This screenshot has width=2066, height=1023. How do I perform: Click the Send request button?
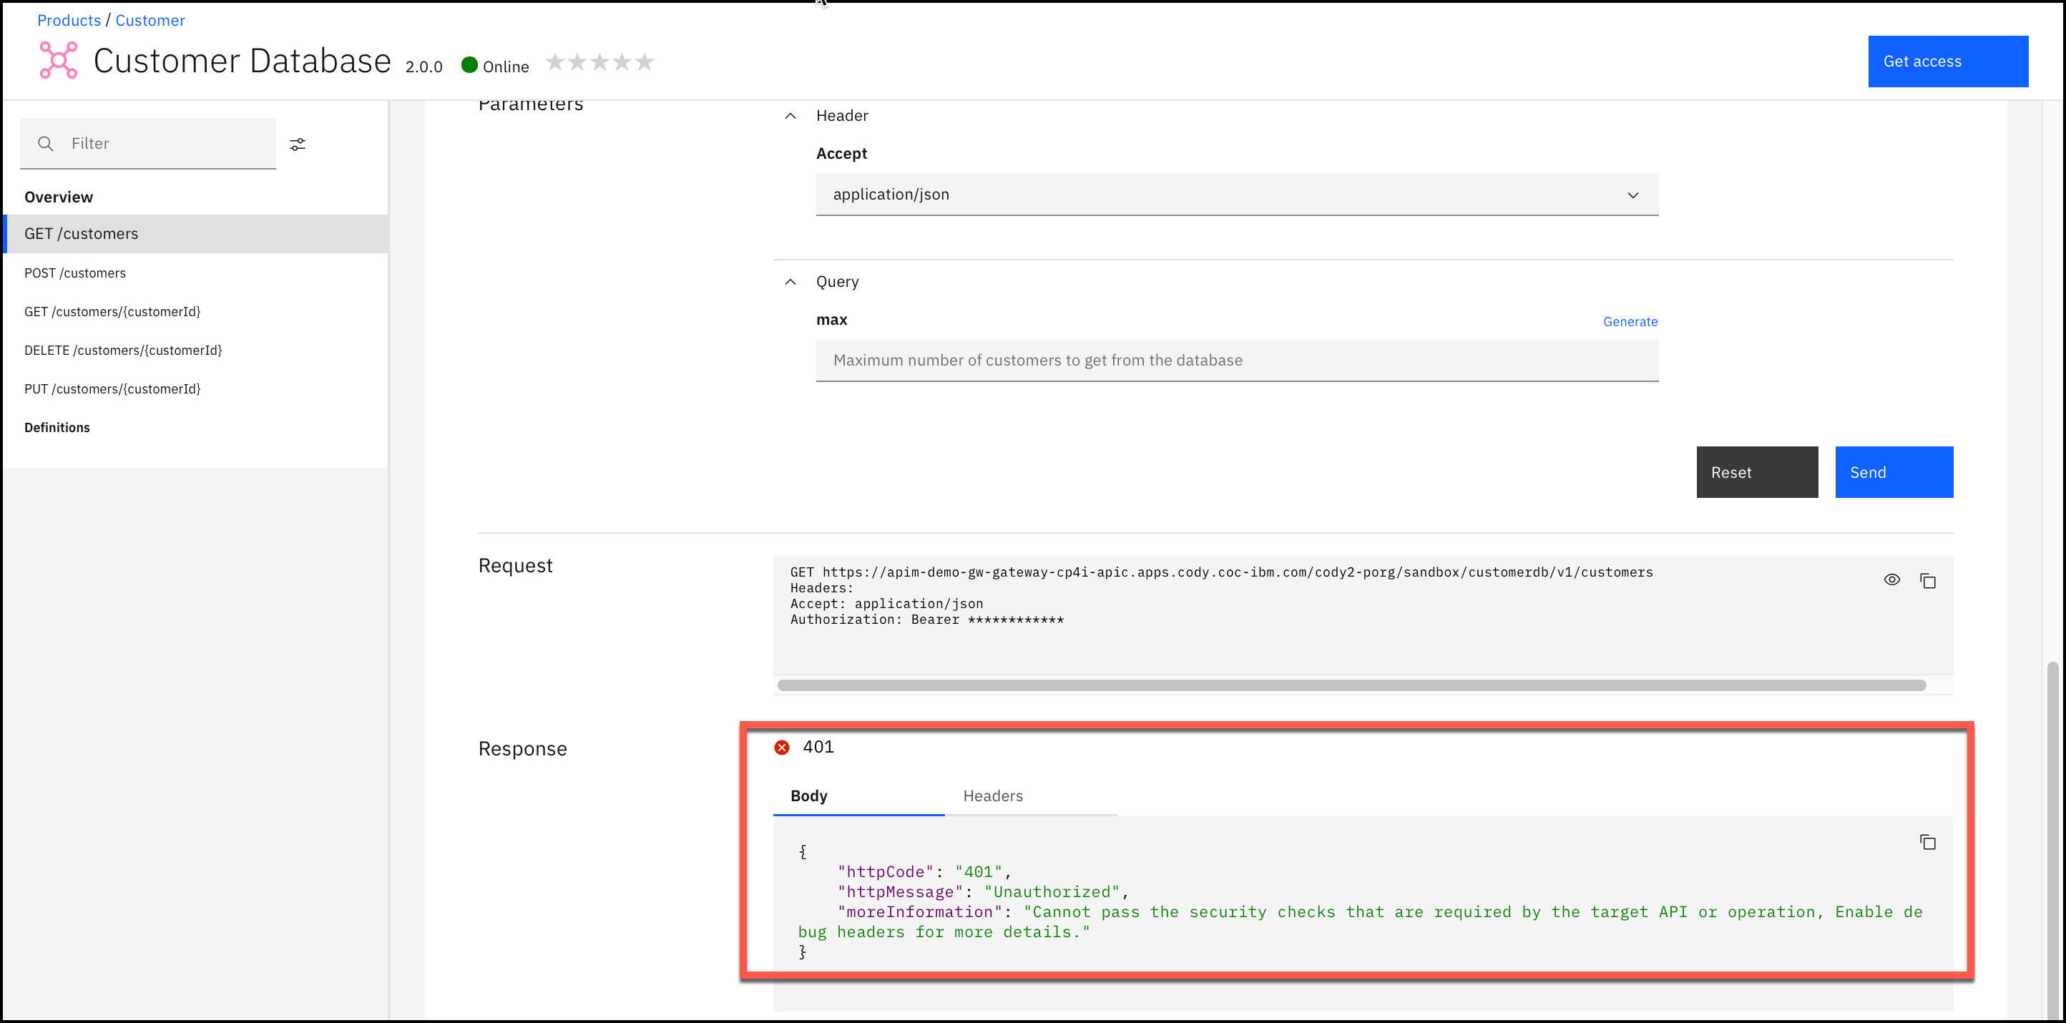[x=1894, y=472]
